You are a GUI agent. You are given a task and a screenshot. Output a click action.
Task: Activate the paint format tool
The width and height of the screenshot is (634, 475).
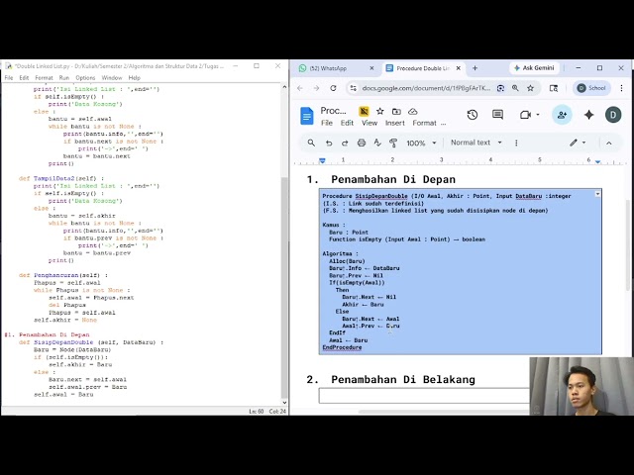tap(393, 142)
